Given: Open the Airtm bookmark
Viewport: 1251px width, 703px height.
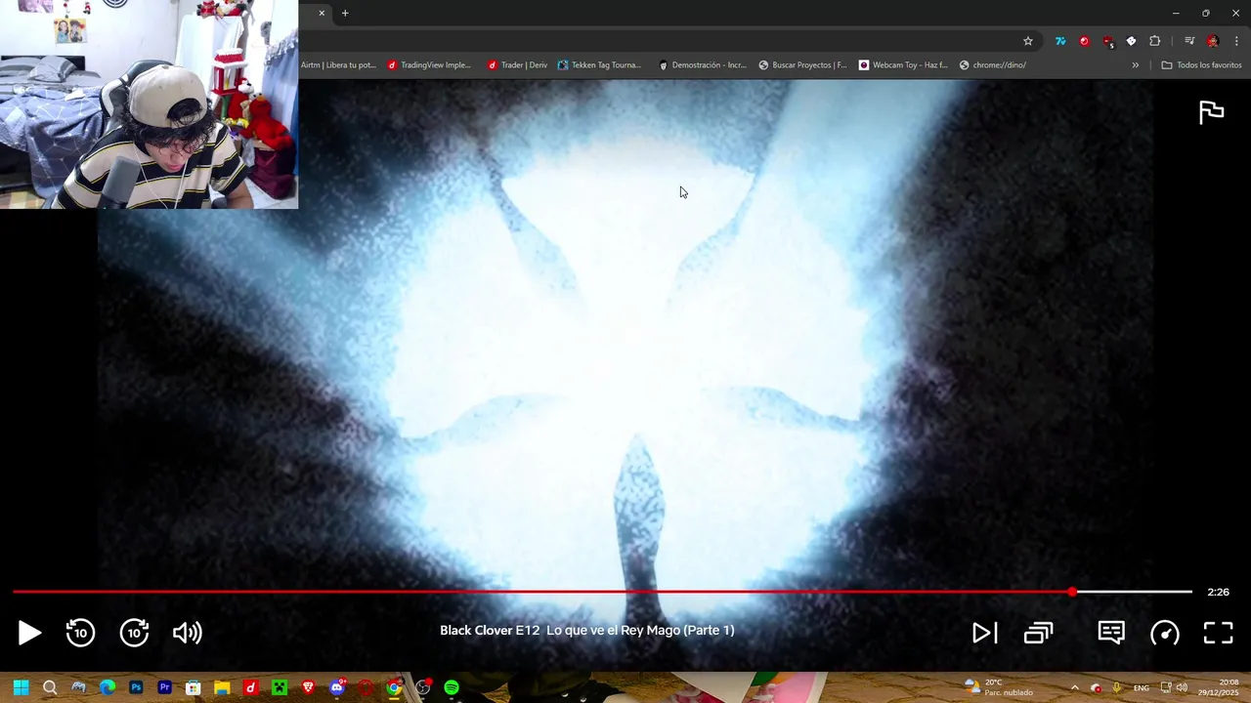Looking at the screenshot, I should (338, 65).
